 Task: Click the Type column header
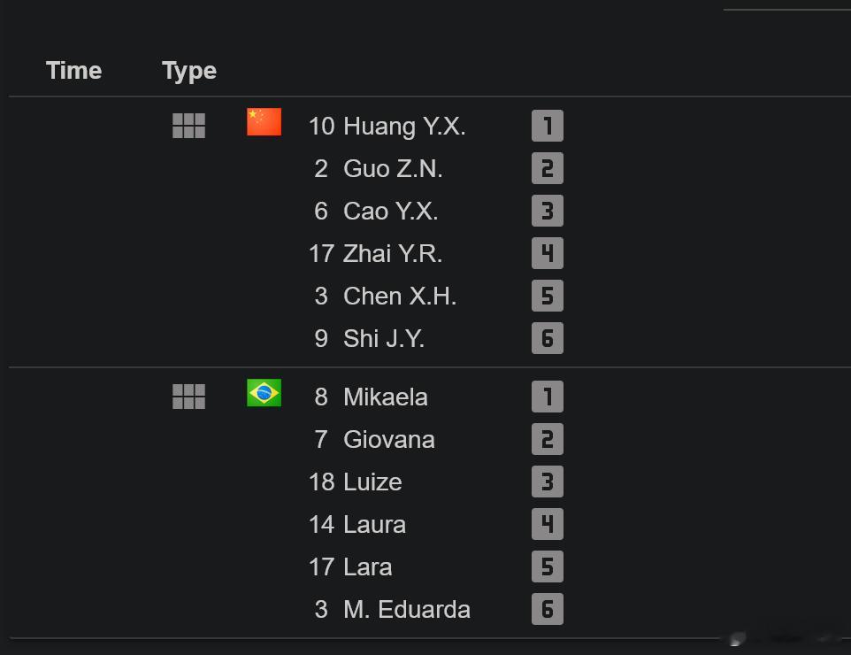click(x=189, y=71)
